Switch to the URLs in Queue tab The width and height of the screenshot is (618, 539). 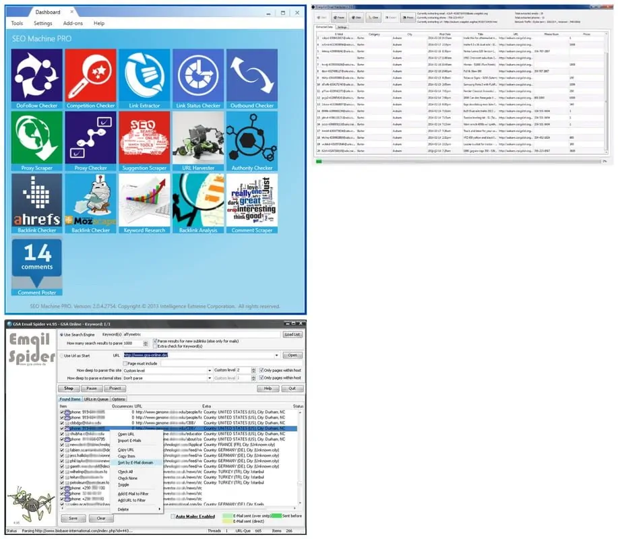(x=96, y=399)
